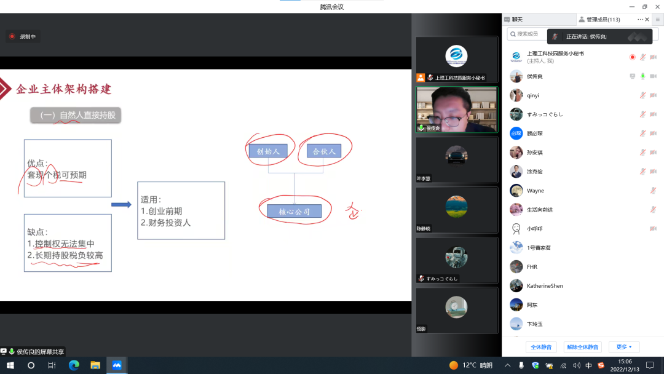This screenshot has height=374, width=664.
Task: Open Windows search circle on taskbar
Action: 31,365
